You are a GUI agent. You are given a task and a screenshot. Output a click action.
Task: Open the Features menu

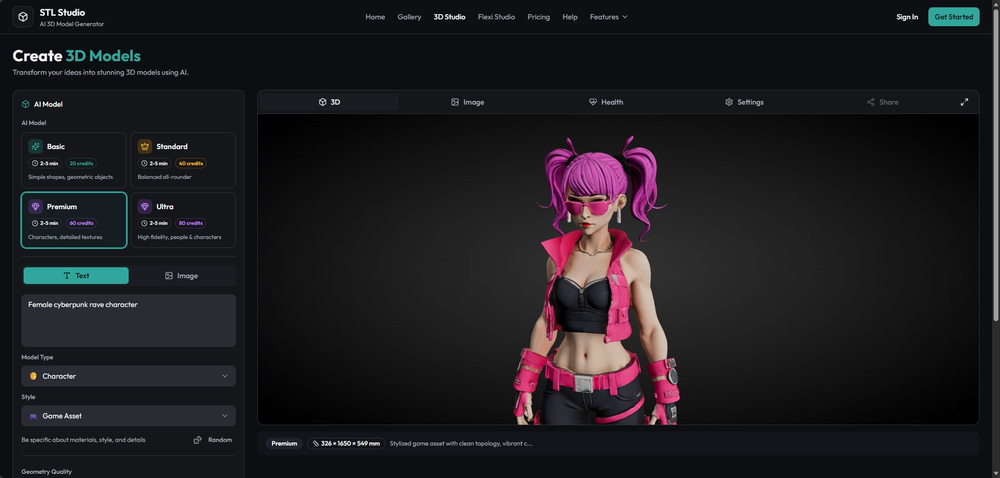tap(608, 16)
